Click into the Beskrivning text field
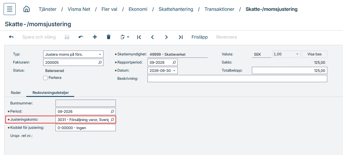This screenshot has height=155, width=343. [237, 79]
